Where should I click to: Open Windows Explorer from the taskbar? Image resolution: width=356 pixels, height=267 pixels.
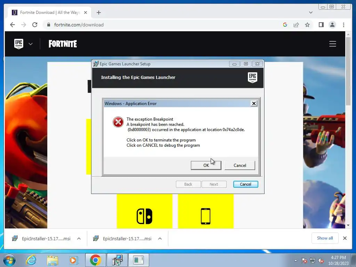(x=52, y=260)
